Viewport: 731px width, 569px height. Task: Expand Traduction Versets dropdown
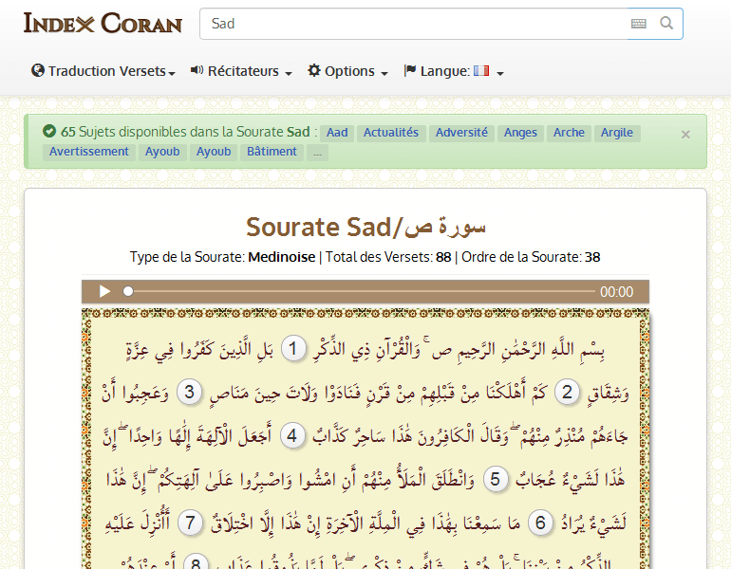pyautogui.click(x=103, y=71)
